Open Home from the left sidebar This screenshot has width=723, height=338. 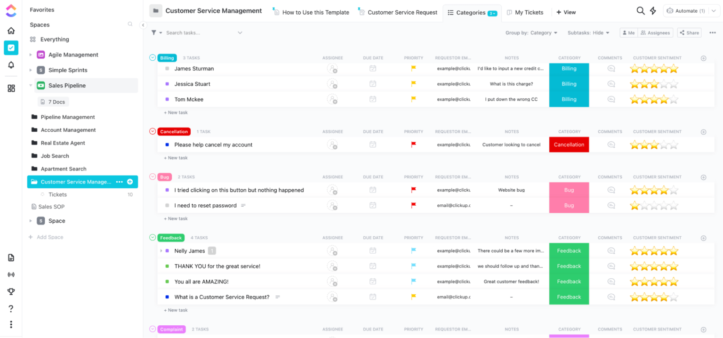click(x=11, y=30)
